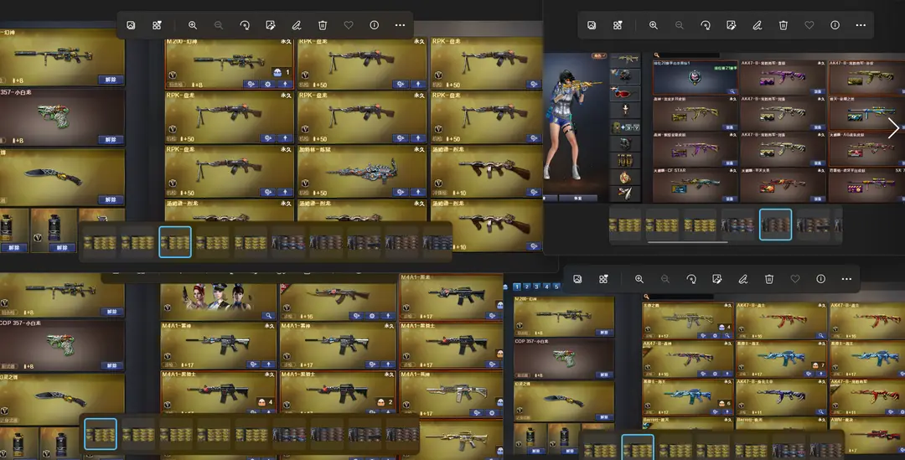This screenshot has width=905, height=460.
Task: Select the pen markup tool in bottom-right viewer
Action: pos(742,279)
